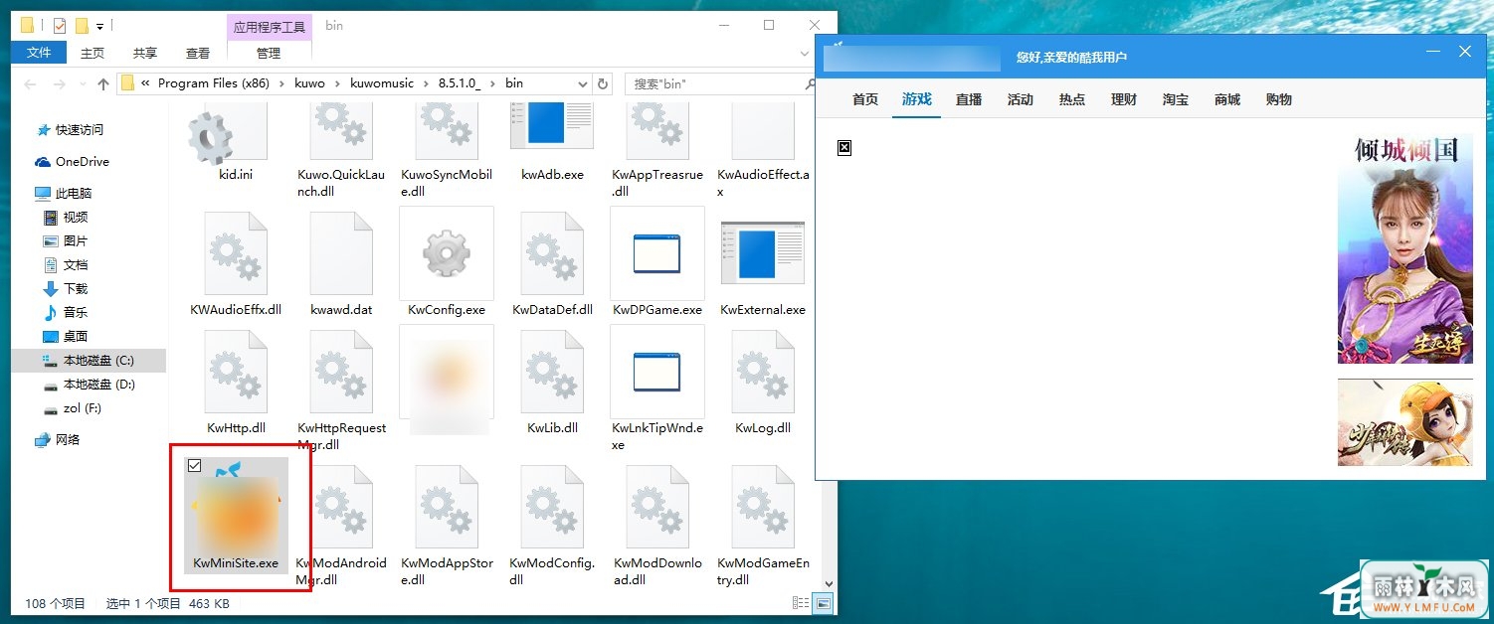Switch to 购物 tab in Kuwo window

point(1279,99)
